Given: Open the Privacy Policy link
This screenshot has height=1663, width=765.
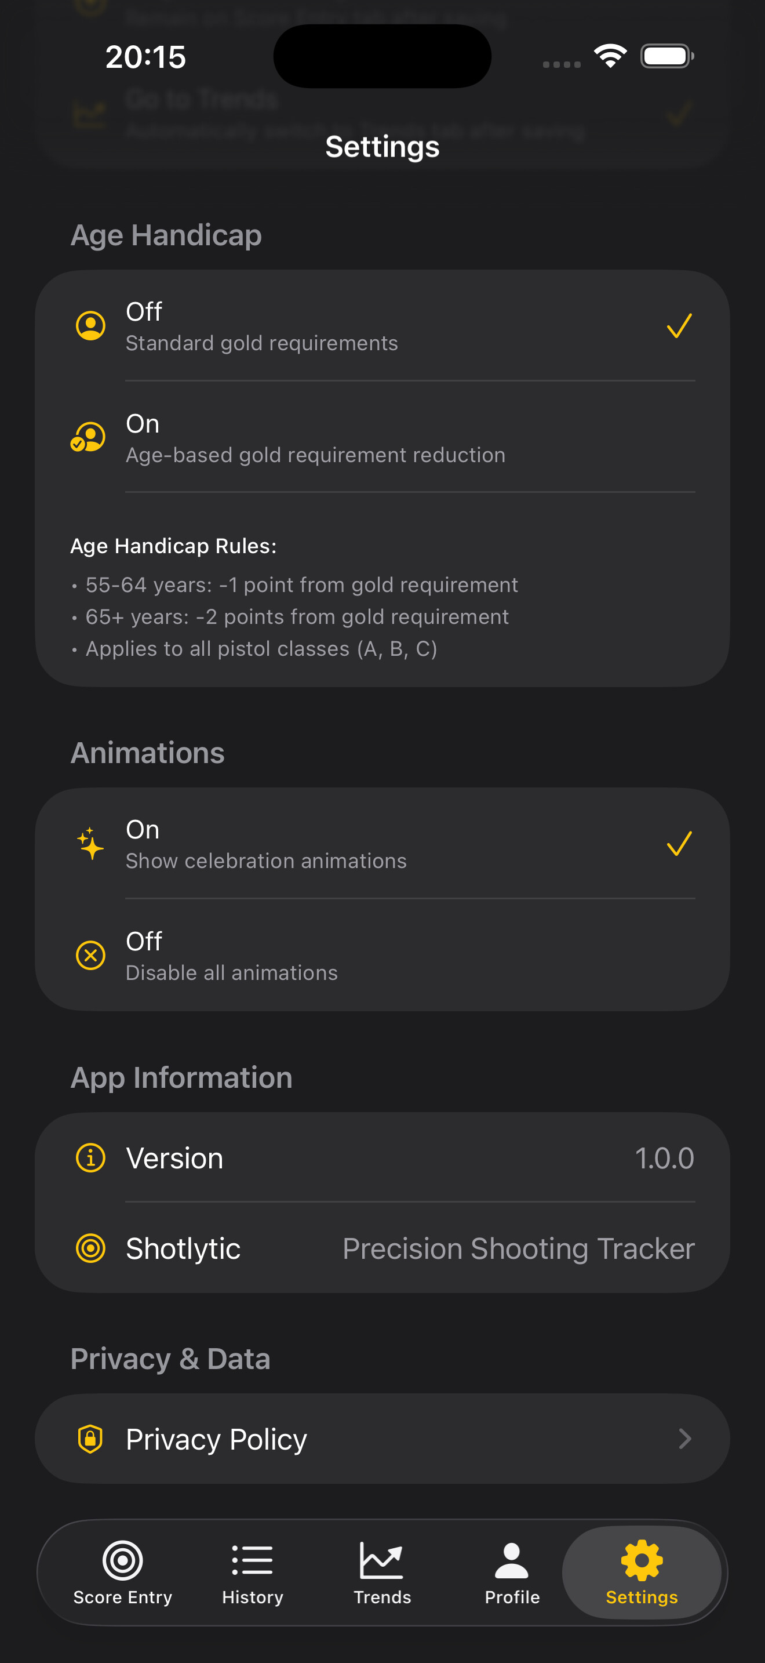Looking at the screenshot, I should click(x=216, y=1439).
